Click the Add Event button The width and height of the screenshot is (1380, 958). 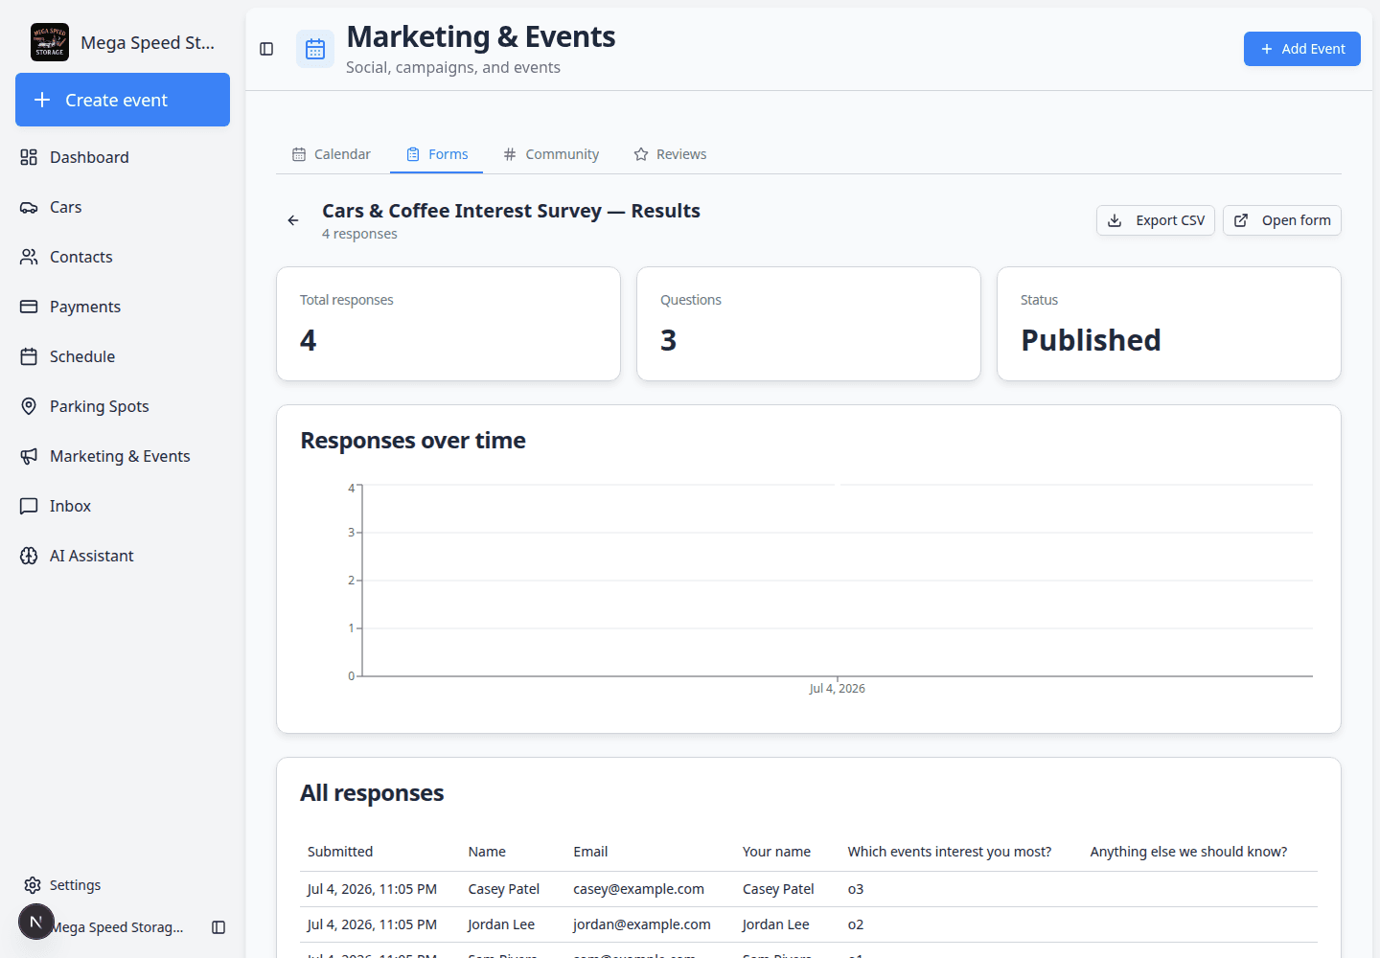pyautogui.click(x=1302, y=49)
